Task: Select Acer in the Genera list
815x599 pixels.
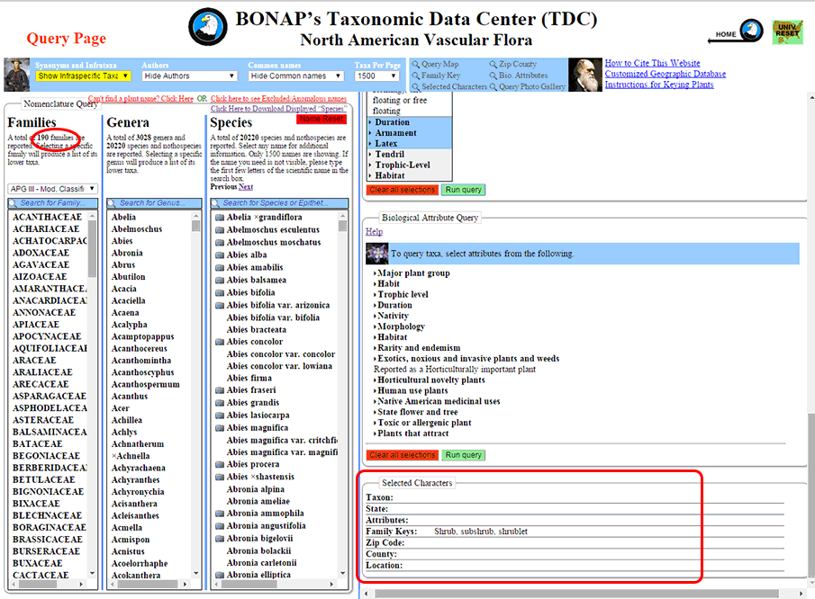Action: pyautogui.click(x=120, y=408)
